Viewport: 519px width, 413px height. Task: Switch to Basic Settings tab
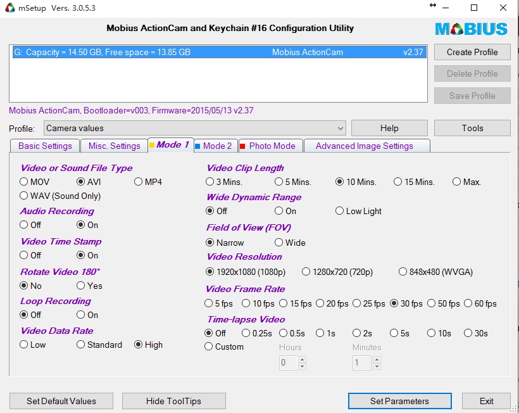pyautogui.click(x=45, y=146)
